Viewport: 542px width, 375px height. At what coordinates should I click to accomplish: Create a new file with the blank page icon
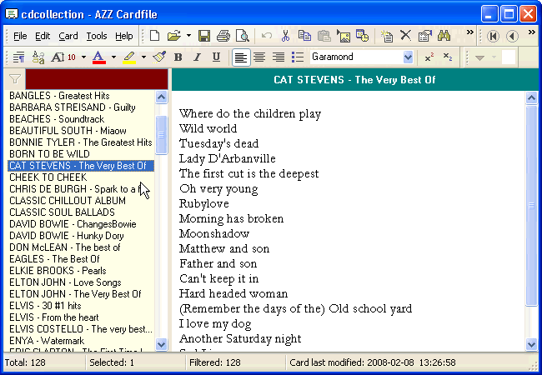click(154, 36)
